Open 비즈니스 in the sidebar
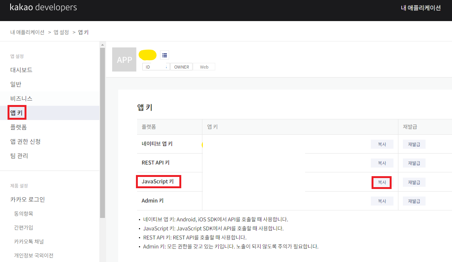Image resolution: width=452 pixels, height=262 pixels. tap(21, 99)
